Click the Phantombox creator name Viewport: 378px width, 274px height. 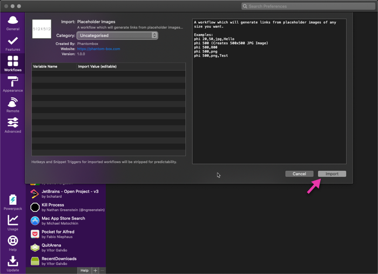tap(87, 44)
